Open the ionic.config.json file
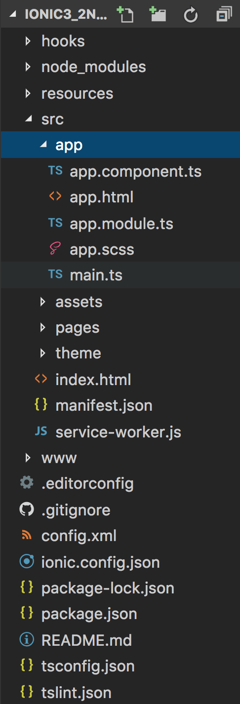Image resolution: width=240 pixels, height=704 pixels. [100, 562]
